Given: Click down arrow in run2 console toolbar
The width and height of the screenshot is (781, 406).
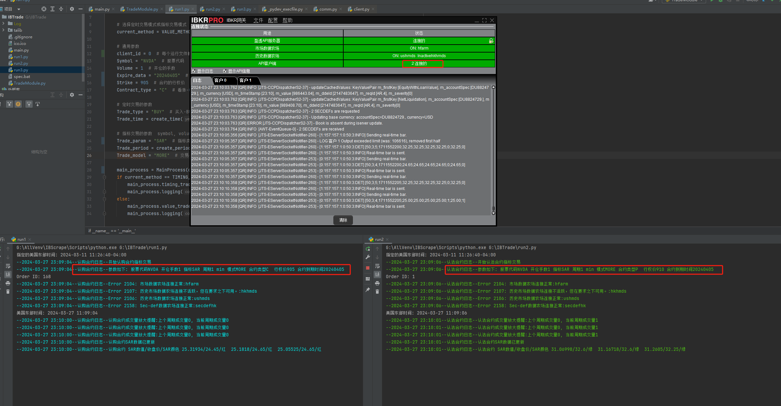Looking at the screenshot, I should [377, 257].
